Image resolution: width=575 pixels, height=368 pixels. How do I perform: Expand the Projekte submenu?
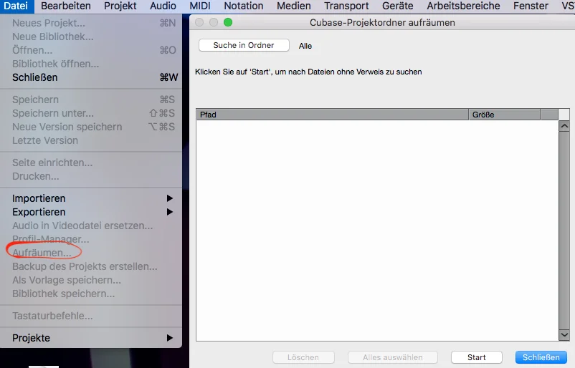pyautogui.click(x=91, y=338)
